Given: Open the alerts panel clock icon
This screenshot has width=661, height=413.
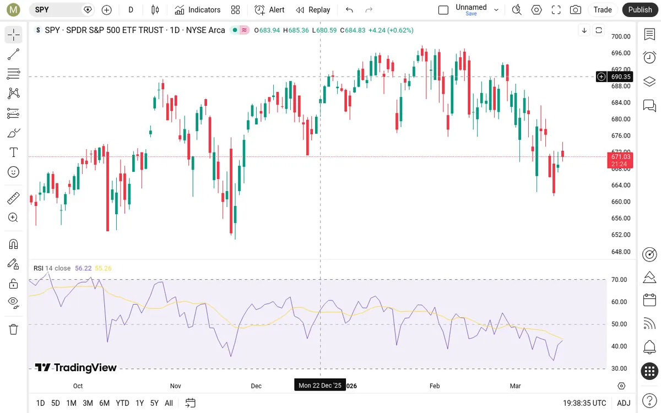Looking at the screenshot, I should coord(649,57).
